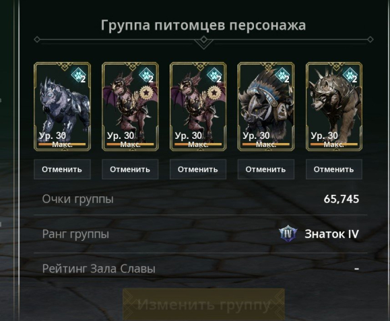Click Отменить under the armored wolf pet
The width and height of the screenshot is (390, 321).
pos(334,169)
